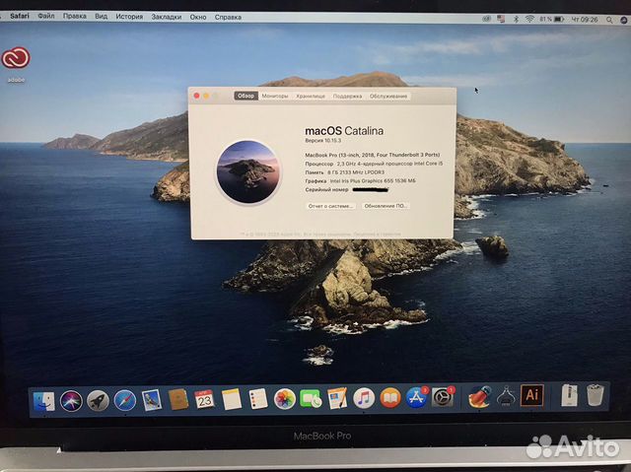The image size is (631, 472).
Task: Minimize About This Mac with yellow button
Action: [x=206, y=96]
